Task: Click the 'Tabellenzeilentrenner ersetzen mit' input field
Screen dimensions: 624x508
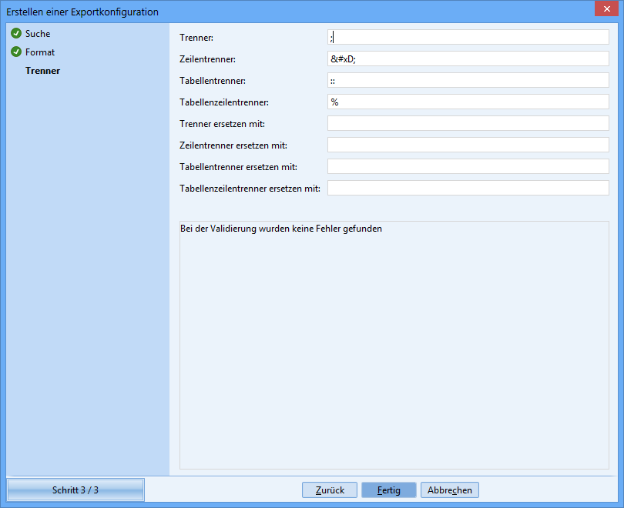Action: click(x=468, y=188)
